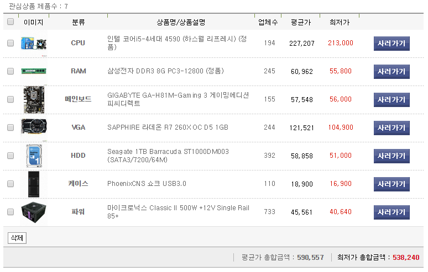Select the checkbox for the RAM row
This screenshot has height=272, width=428.
point(11,71)
